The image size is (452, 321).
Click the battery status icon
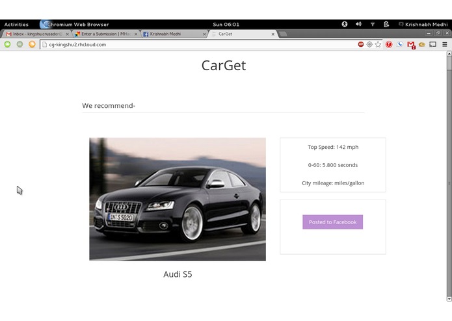tap(386, 24)
